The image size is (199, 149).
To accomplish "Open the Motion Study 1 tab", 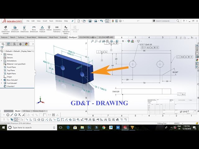I will click(x=39, y=111).
